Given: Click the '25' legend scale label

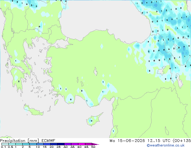Looking at the screenshot, I should 58,147.
